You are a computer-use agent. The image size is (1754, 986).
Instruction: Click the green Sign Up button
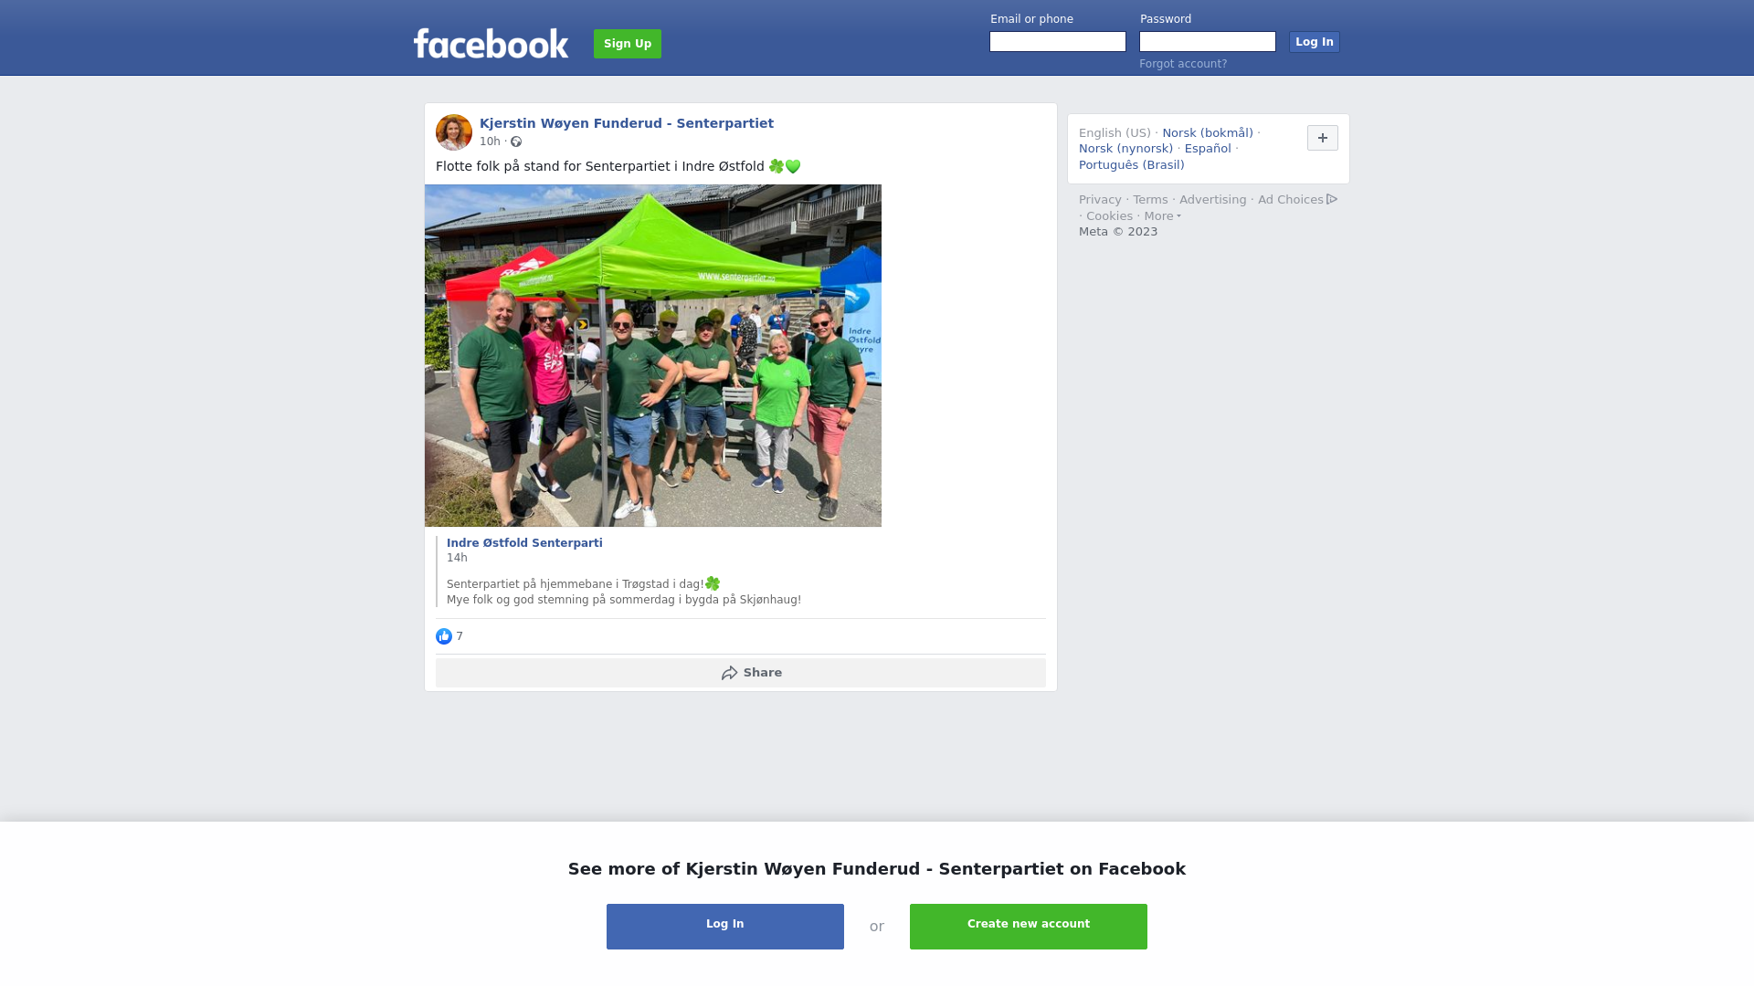point(628,44)
